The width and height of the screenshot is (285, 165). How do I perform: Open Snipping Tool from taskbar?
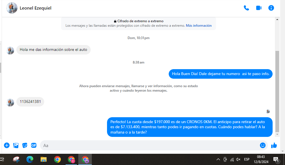(x=16, y=160)
